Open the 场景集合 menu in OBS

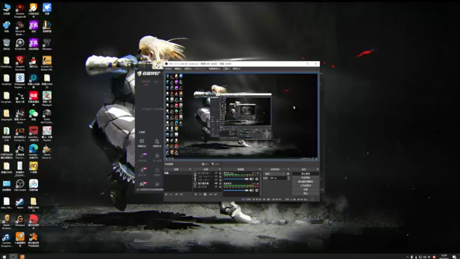point(214,68)
